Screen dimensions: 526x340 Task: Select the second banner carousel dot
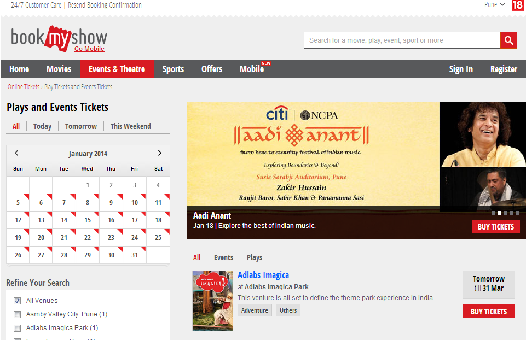[x=499, y=213]
